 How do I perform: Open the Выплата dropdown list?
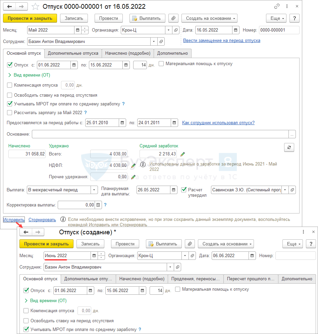(94, 190)
